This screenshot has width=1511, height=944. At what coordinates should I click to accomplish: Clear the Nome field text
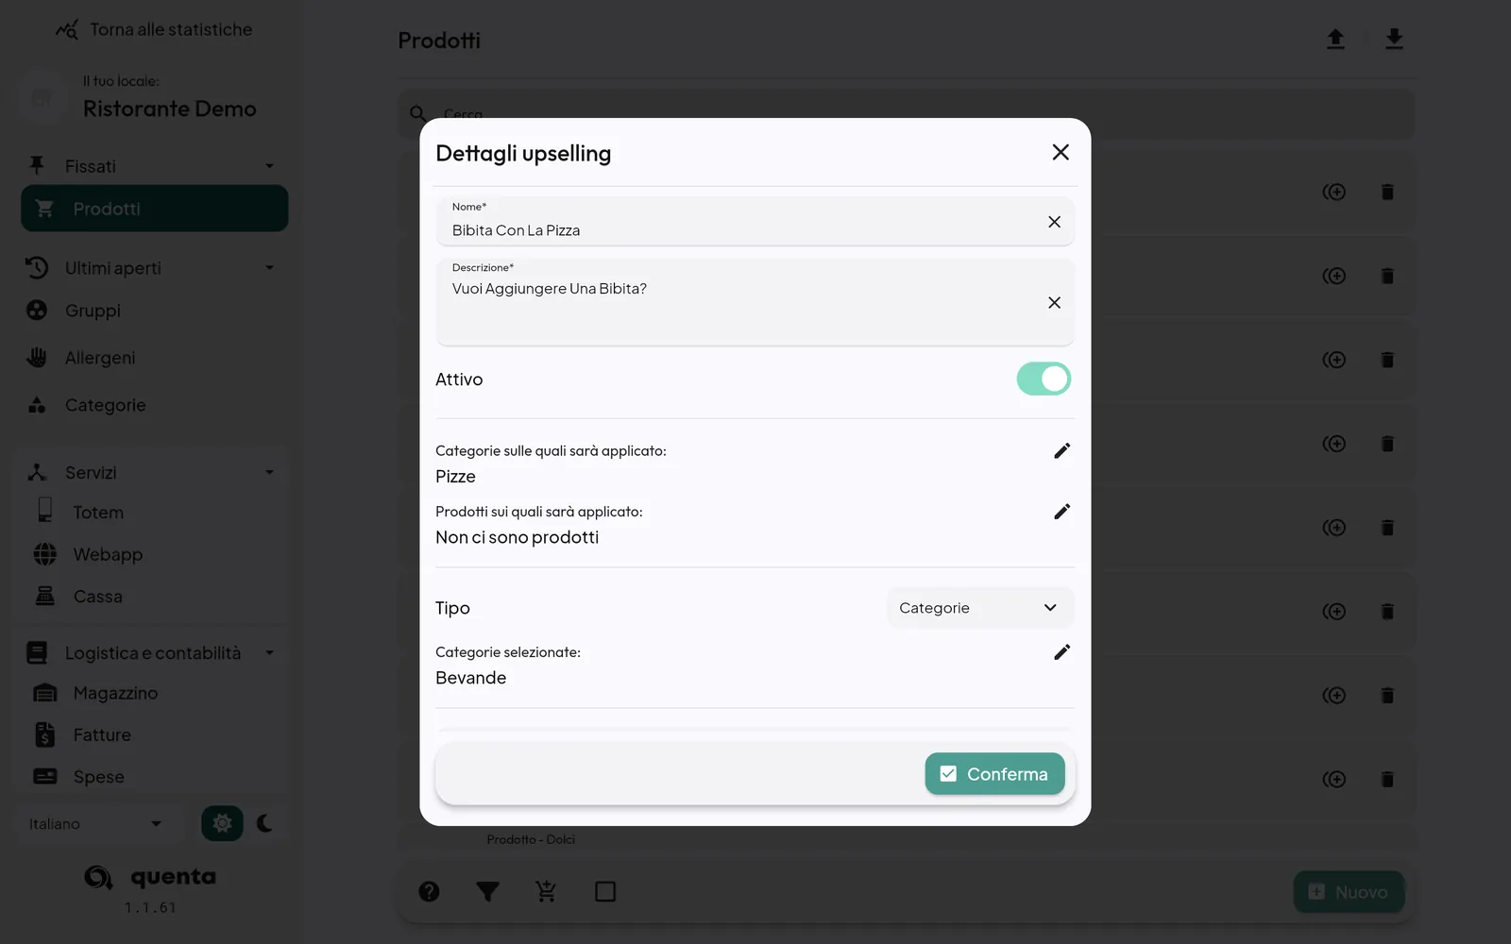tap(1054, 222)
